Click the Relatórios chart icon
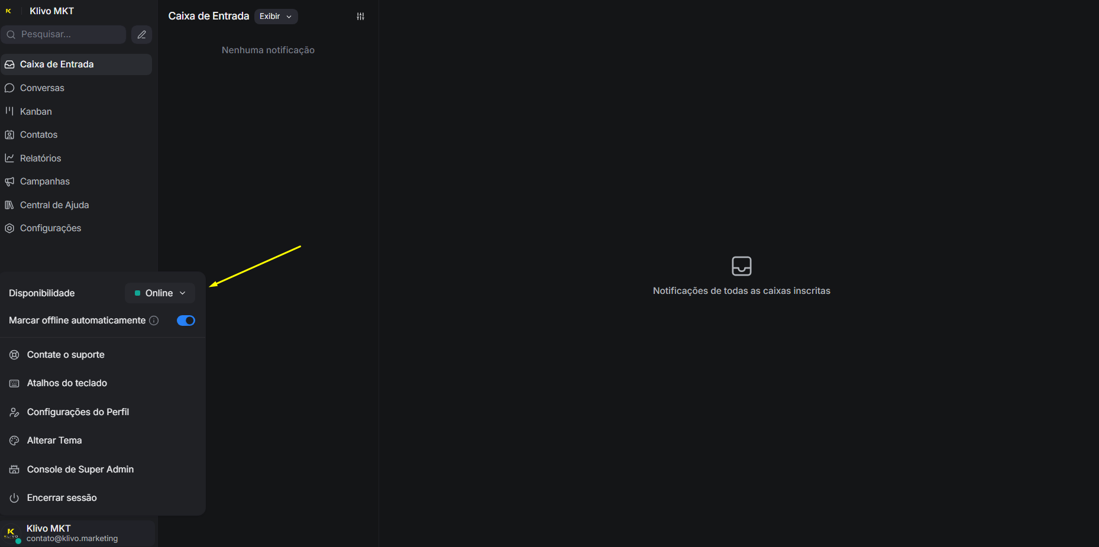Image resolution: width=1099 pixels, height=547 pixels. point(9,158)
